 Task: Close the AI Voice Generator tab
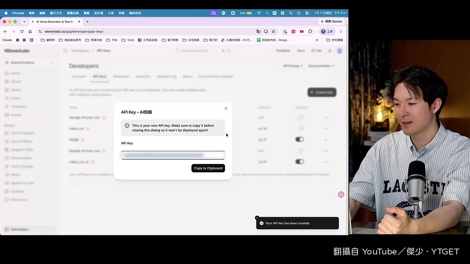coord(79,22)
